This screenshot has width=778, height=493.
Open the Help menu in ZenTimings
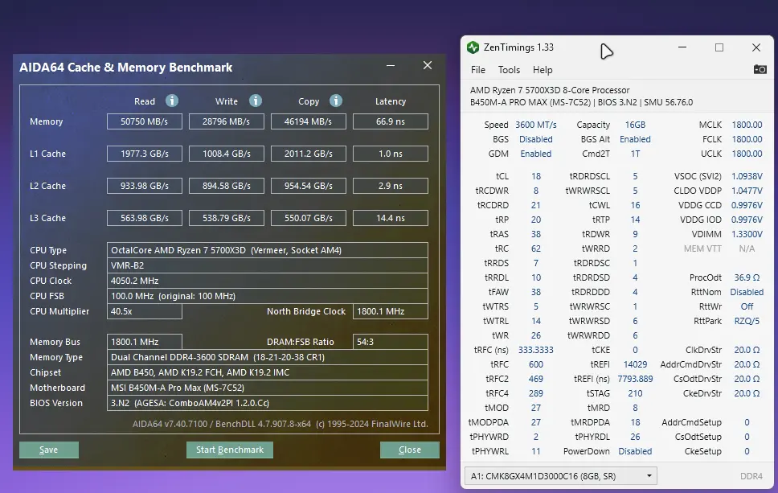click(543, 70)
